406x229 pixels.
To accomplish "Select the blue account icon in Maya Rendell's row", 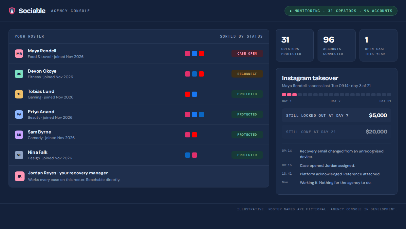I will click(194, 54).
